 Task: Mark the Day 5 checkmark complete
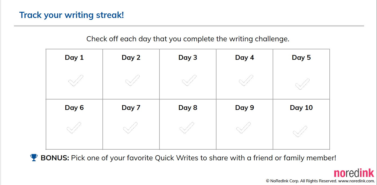click(302, 84)
